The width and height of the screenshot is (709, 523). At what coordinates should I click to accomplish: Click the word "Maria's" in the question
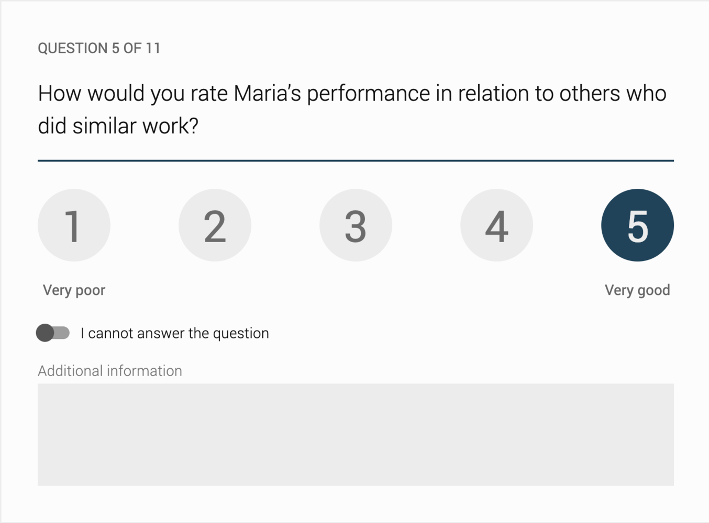[267, 94]
